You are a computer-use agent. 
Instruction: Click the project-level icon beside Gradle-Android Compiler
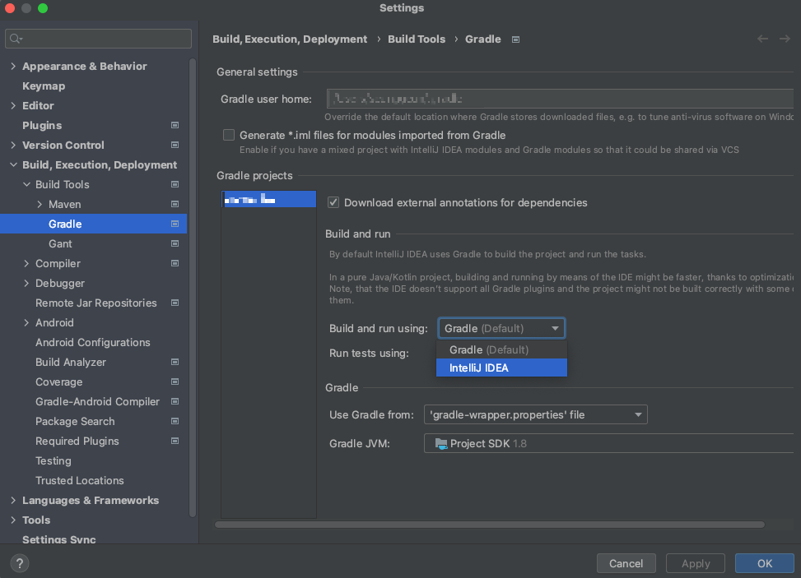tap(175, 401)
